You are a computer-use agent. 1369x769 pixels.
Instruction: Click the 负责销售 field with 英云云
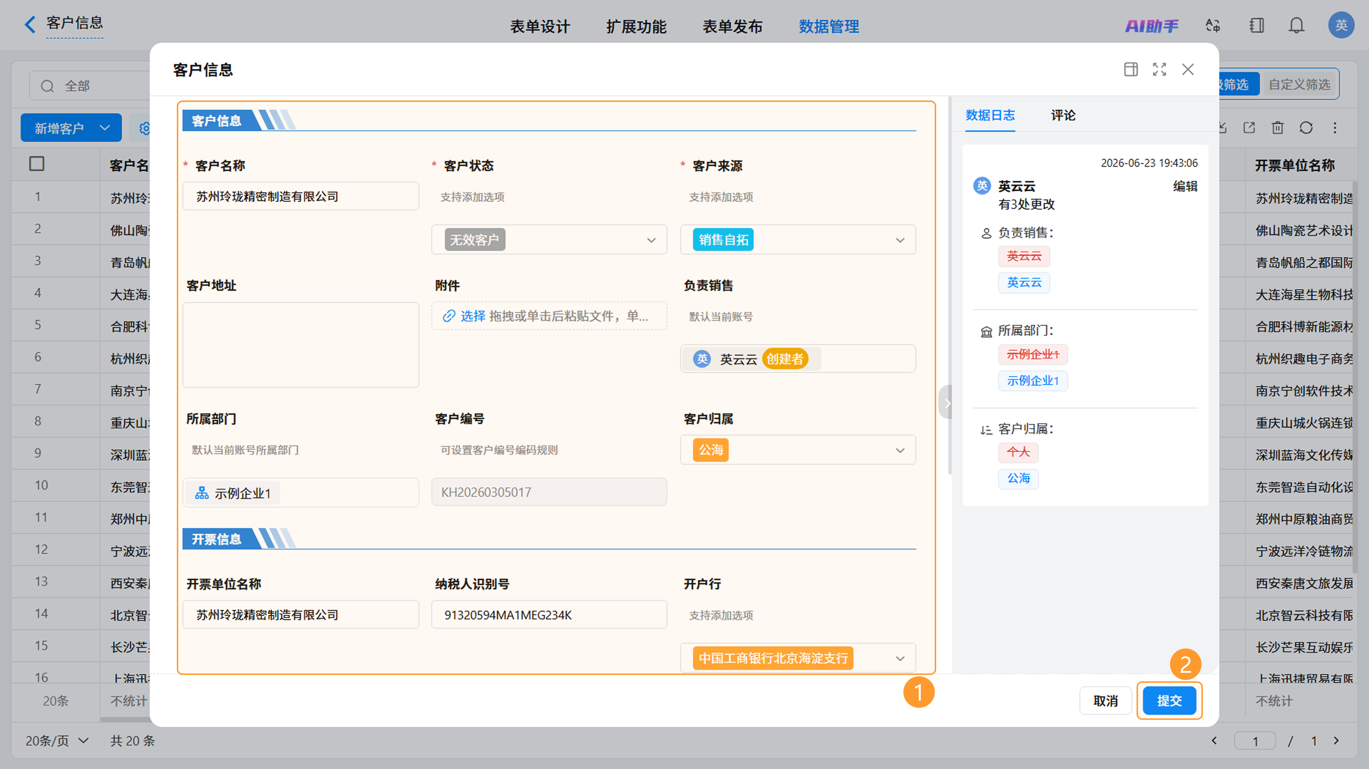[798, 358]
